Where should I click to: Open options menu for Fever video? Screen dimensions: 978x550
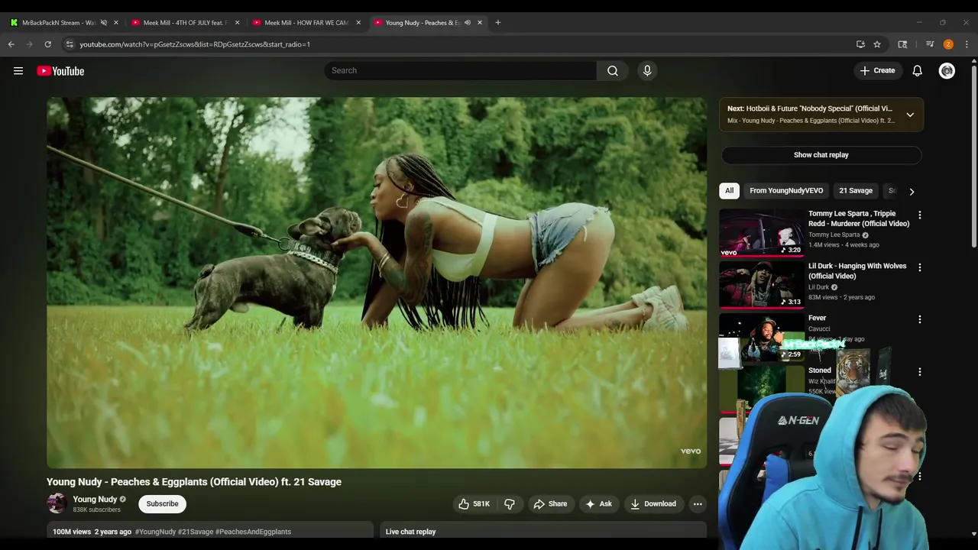[x=920, y=319]
